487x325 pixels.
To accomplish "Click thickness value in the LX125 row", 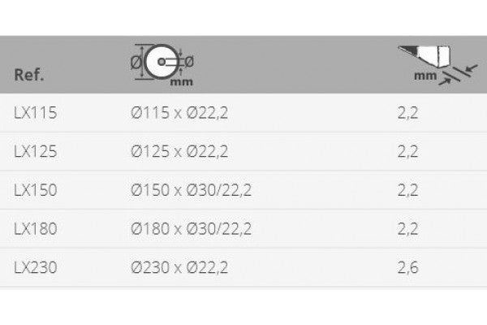I will (x=407, y=152).
